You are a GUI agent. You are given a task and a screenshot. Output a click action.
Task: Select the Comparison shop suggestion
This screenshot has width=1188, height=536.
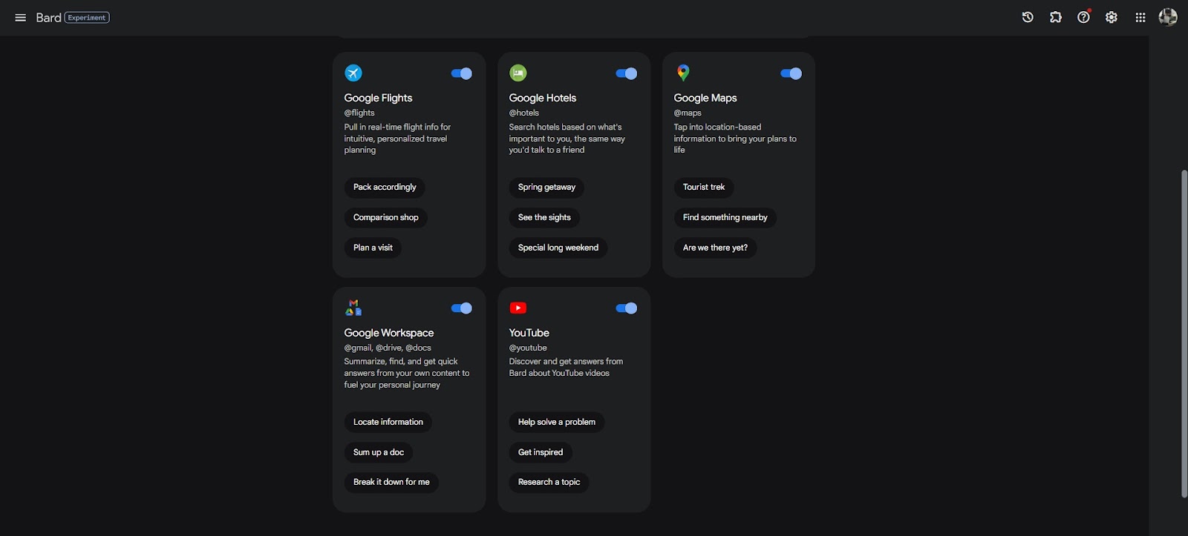(386, 218)
